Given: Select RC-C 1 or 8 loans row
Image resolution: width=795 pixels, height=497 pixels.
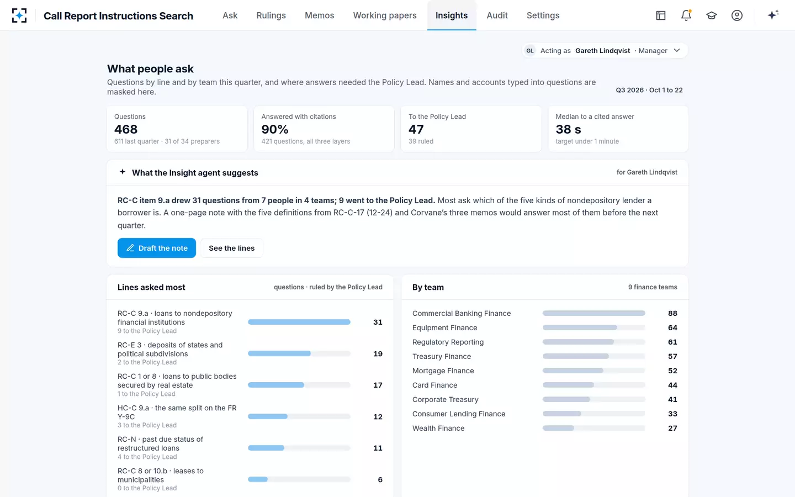Looking at the screenshot, I should (x=250, y=385).
